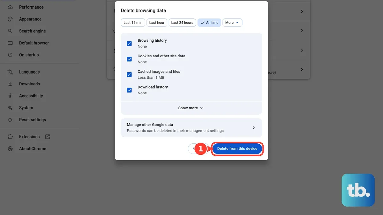
Task: Open Appearance settings page
Action: point(30,19)
